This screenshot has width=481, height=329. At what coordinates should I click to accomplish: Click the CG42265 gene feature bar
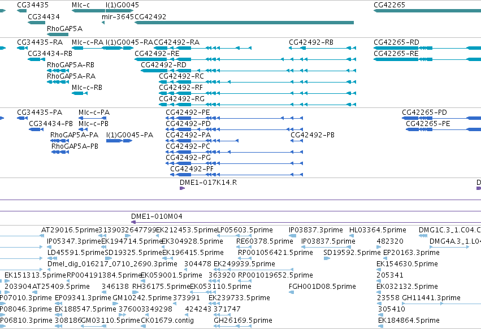tap(427, 11)
